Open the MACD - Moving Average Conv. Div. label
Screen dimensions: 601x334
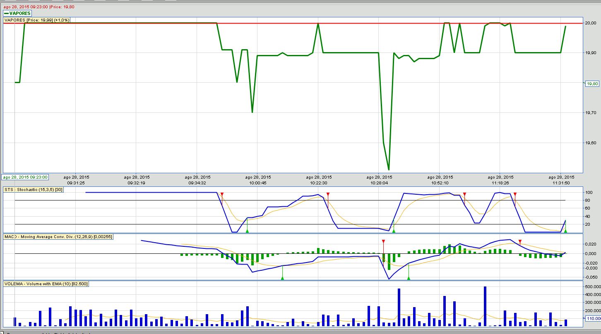coord(58,236)
